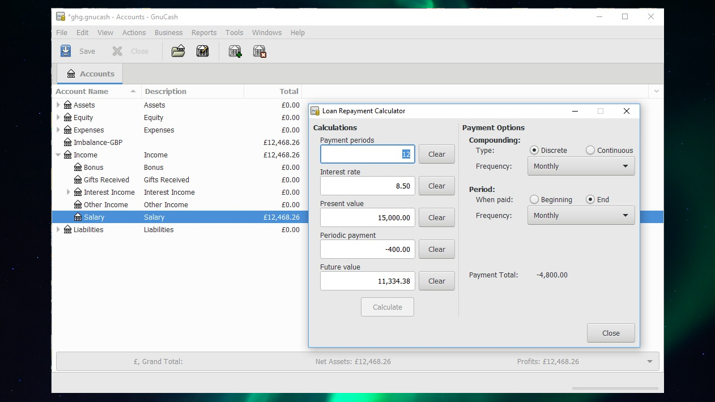The width and height of the screenshot is (715, 402).
Task: Expand the Equity account tree
Action: (x=58, y=117)
